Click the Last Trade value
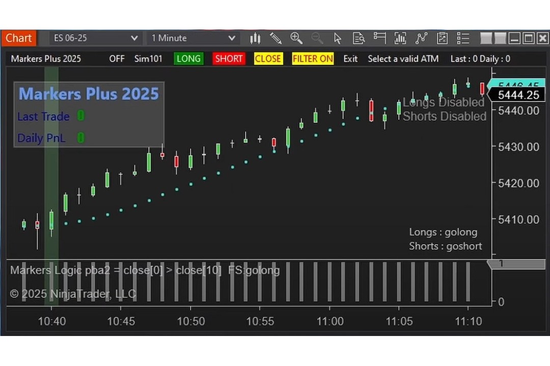This screenshot has width=550, height=366. click(x=80, y=115)
